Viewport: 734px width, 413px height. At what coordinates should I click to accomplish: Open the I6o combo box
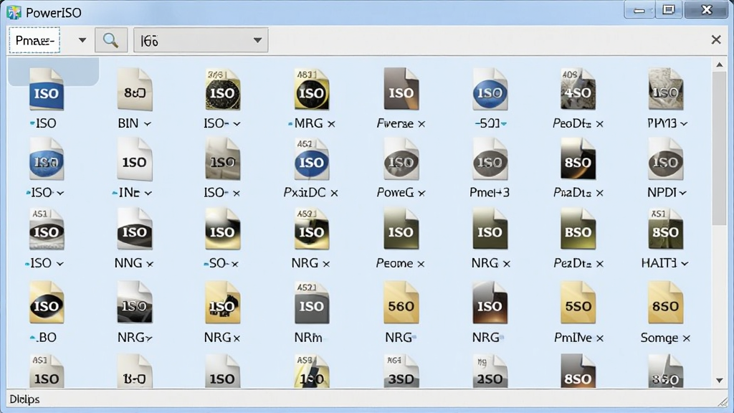[201, 40]
